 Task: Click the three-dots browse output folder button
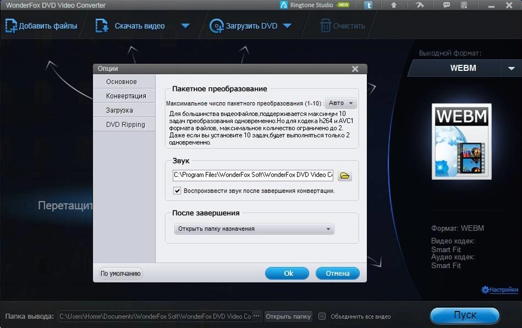click(256, 316)
